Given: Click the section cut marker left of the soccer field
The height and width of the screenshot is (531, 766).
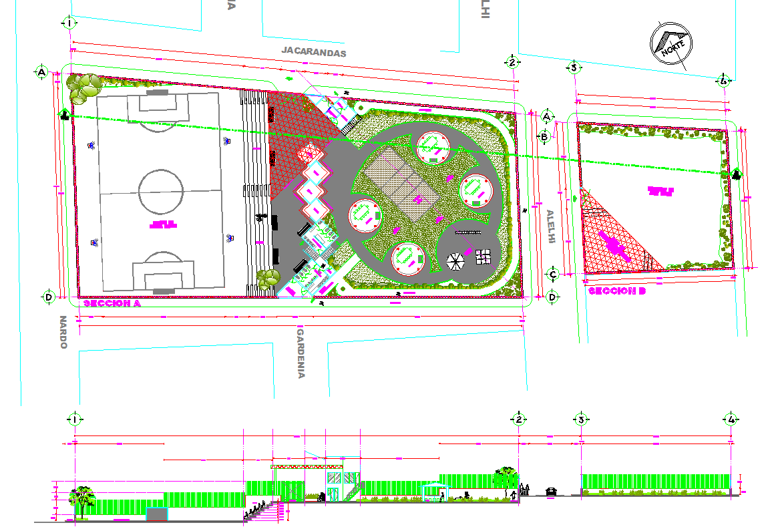Looking at the screenshot, I should click(64, 115).
